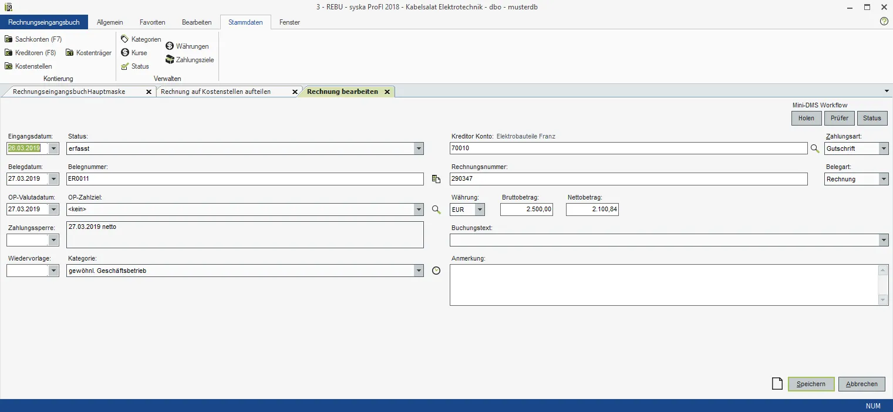893x412 pixels.
Task: Close the Rechnung auf Kostenstellen aufteilen tab
Action: 295,92
